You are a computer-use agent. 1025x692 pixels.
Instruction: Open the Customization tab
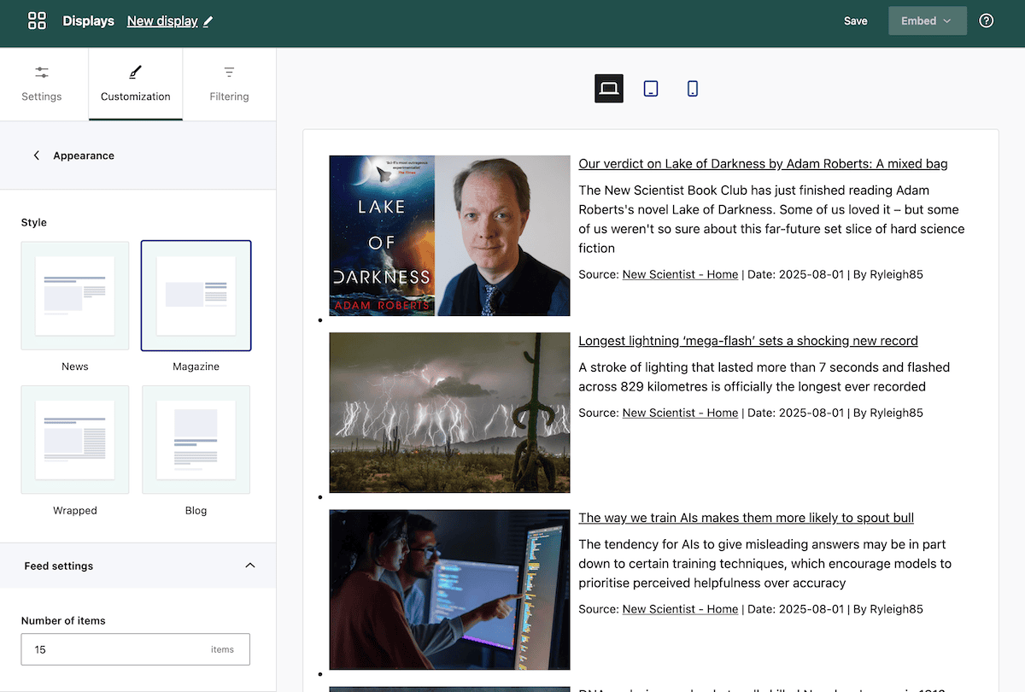click(136, 84)
